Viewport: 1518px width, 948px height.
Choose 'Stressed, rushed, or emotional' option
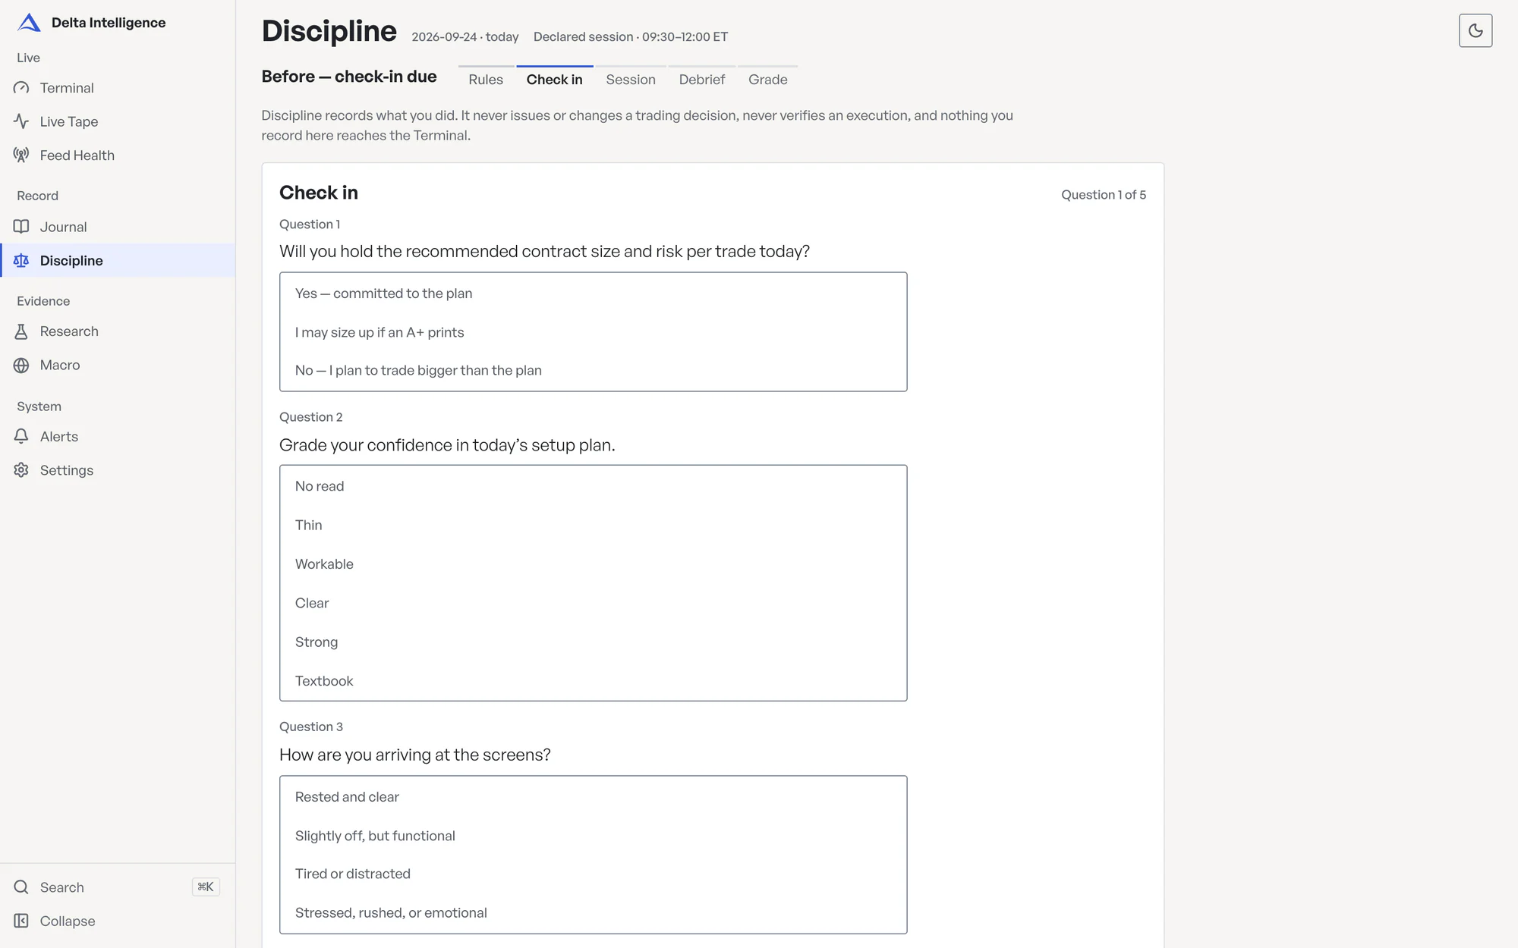click(x=593, y=913)
